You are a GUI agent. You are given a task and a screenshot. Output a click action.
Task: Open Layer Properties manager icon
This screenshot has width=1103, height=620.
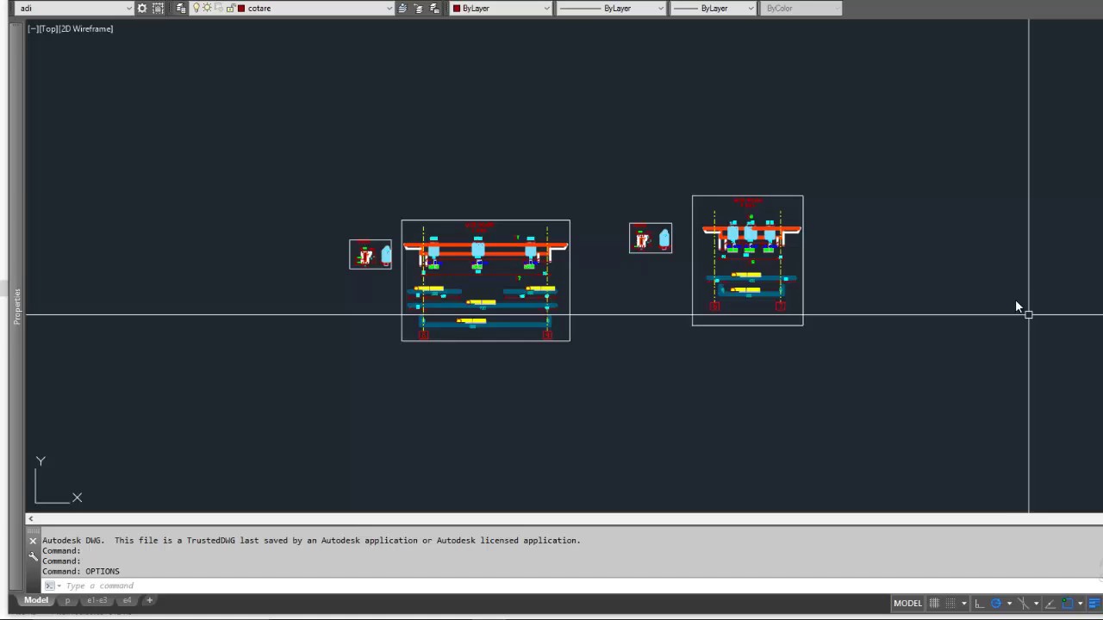[x=180, y=8]
